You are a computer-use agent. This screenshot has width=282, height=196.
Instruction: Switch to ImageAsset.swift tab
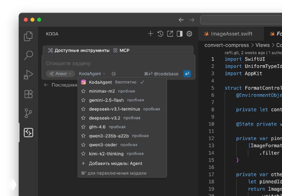[x=231, y=34]
